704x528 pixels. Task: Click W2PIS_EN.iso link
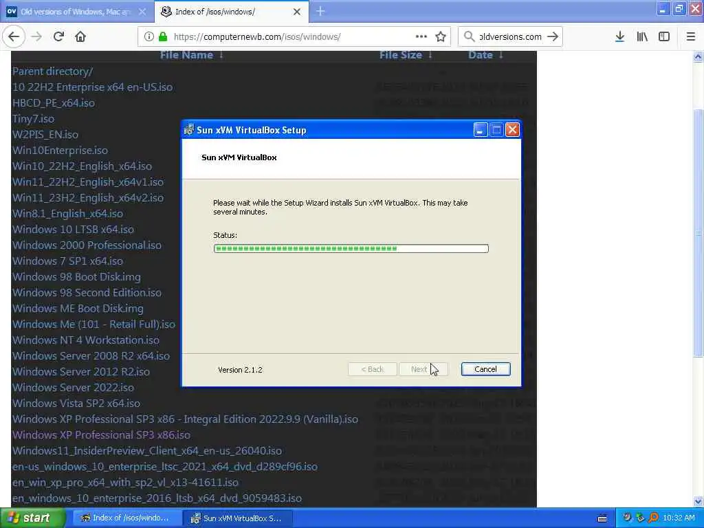45,135
